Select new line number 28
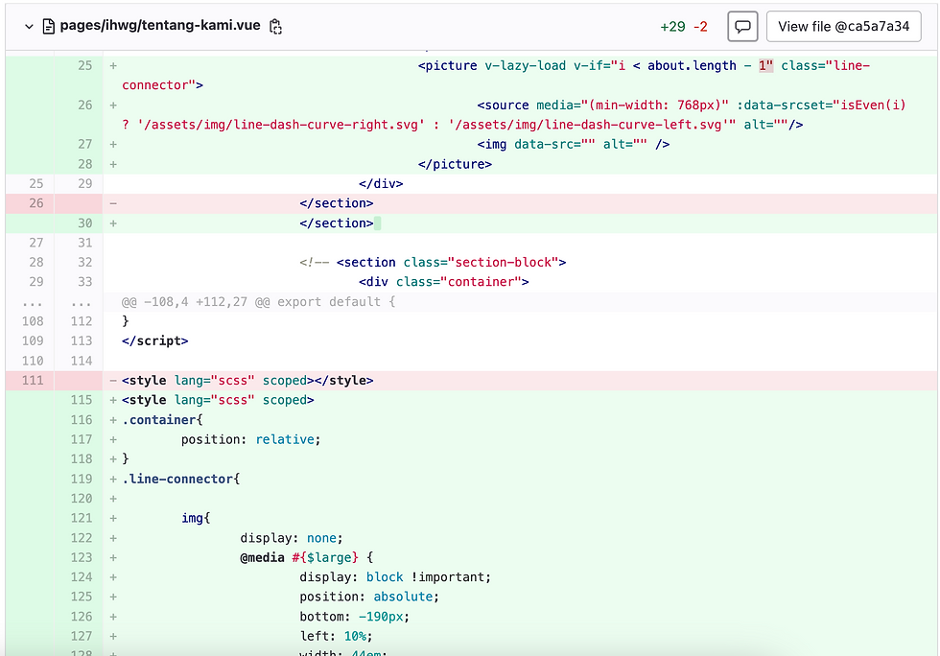Image resolution: width=940 pixels, height=656 pixels. (84, 164)
